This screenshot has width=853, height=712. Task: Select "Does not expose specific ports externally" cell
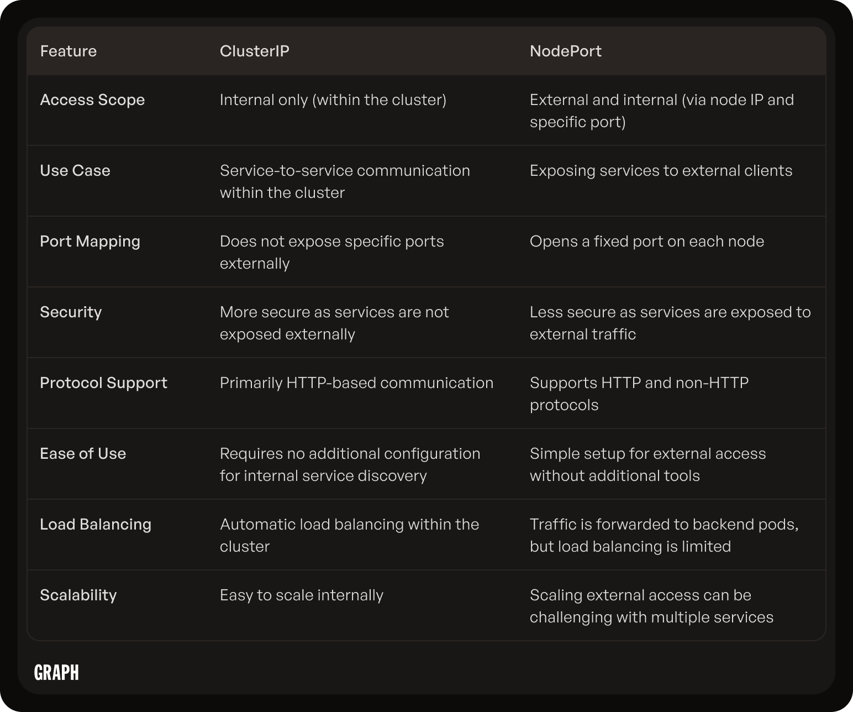pos(332,252)
